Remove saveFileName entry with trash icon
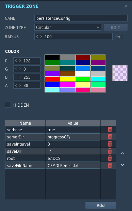132x211 pixels. (110, 165)
